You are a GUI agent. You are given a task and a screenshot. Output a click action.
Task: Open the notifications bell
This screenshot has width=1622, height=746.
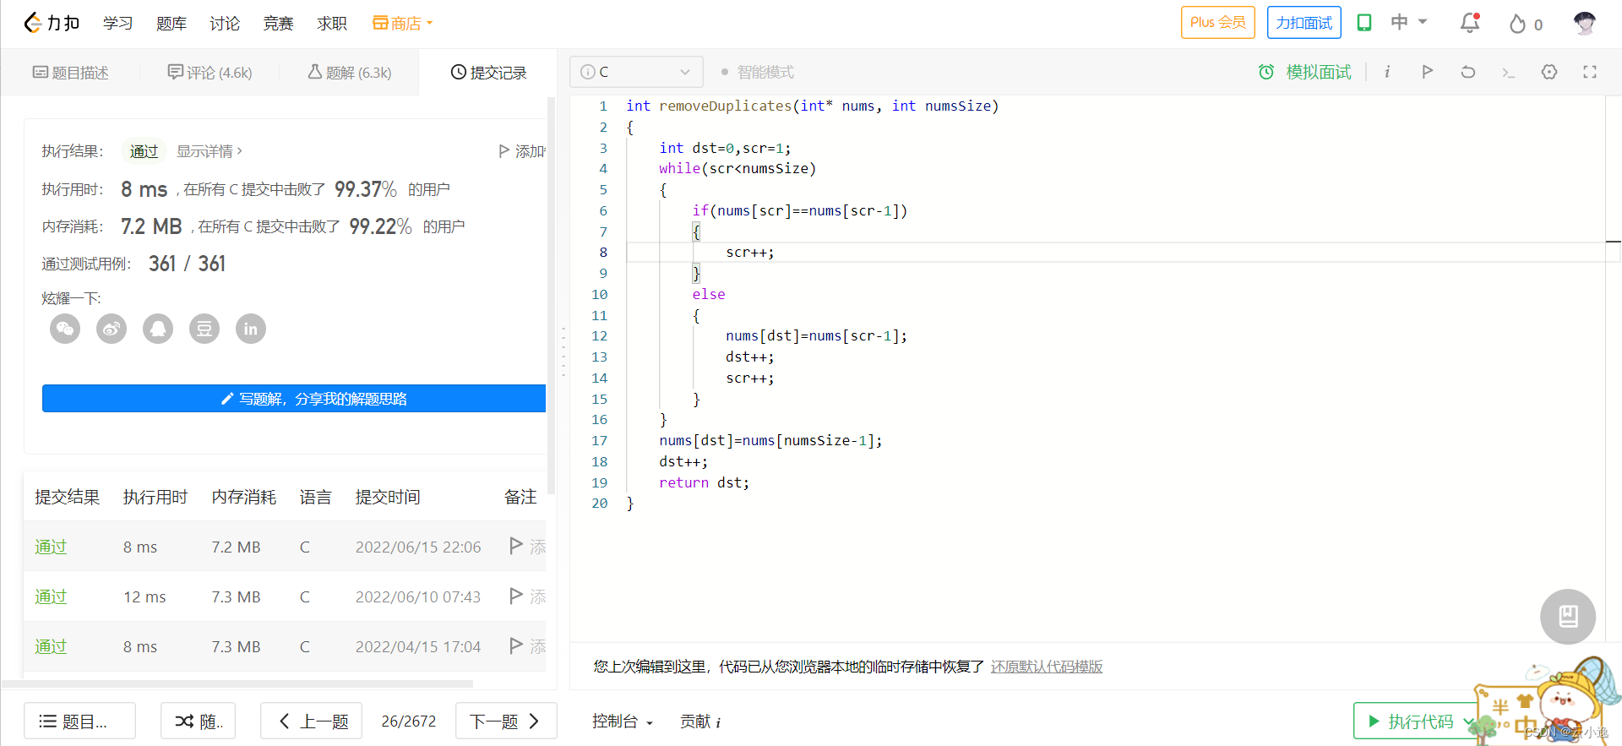tap(1470, 23)
